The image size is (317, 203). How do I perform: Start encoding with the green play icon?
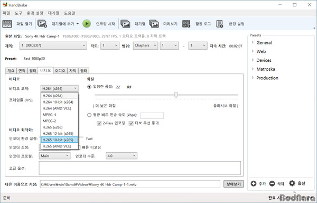(87, 24)
